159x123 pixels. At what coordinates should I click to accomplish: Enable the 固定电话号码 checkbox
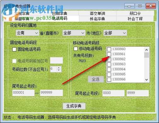pyautogui.click(x=14, y=49)
